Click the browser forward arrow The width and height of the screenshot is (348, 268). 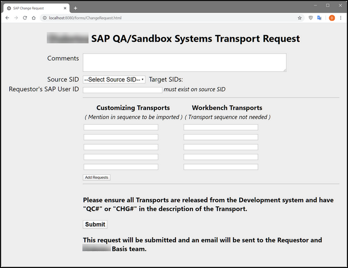pyautogui.click(x=16, y=18)
